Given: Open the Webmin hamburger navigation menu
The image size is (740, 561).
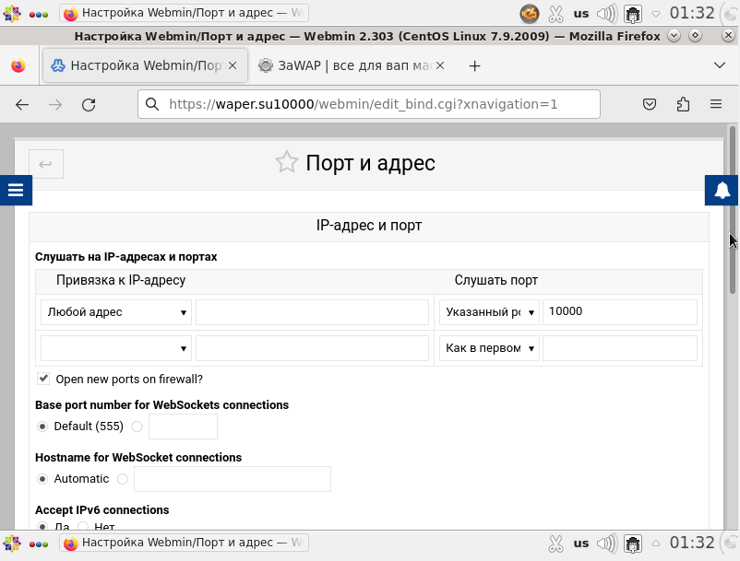Looking at the screenshot, I should tap(16, 190).
